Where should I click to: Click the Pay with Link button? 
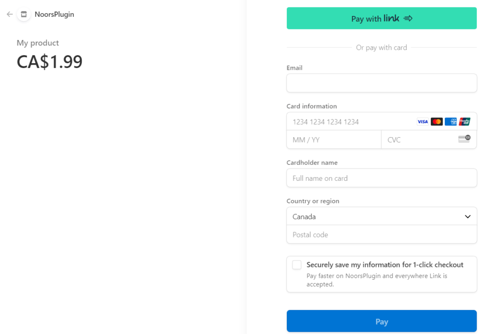(382, 18)
